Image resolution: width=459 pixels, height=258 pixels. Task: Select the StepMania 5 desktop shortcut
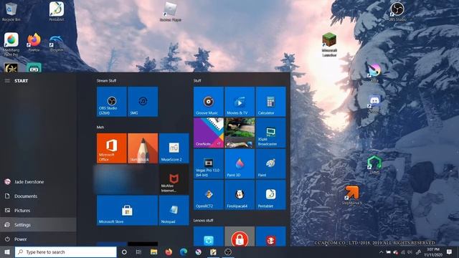351,195
